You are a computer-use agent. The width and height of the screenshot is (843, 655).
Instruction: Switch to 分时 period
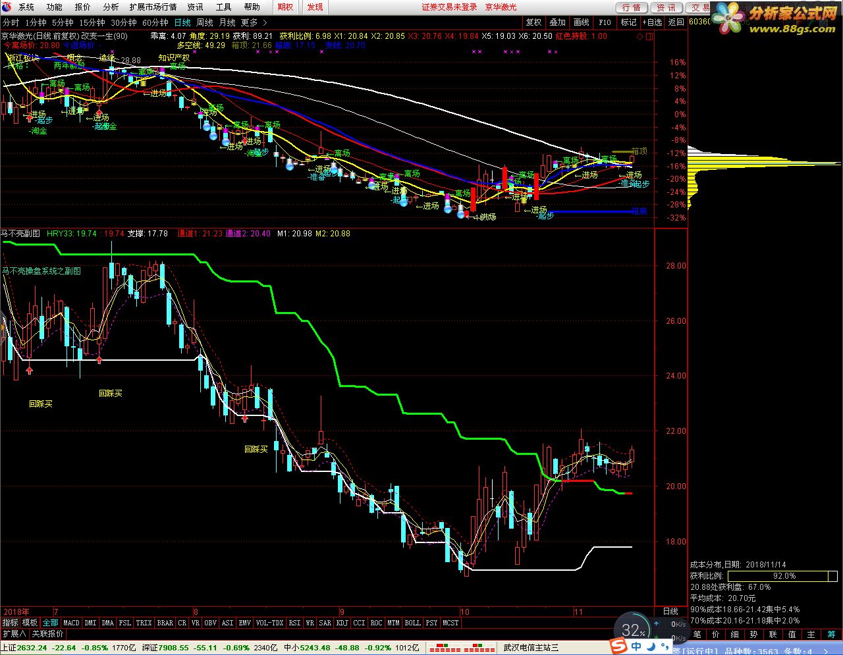[11, 22]
